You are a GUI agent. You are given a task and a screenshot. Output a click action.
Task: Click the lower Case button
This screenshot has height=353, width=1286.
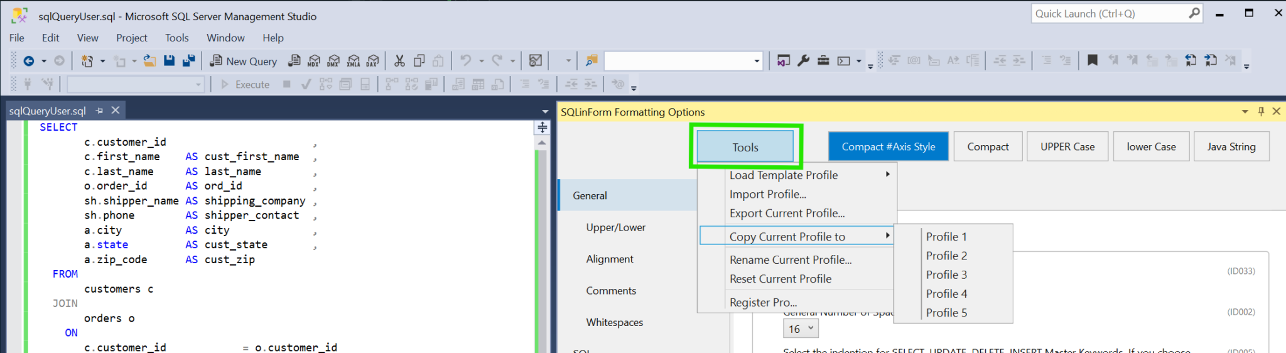tap(1151, 146)
